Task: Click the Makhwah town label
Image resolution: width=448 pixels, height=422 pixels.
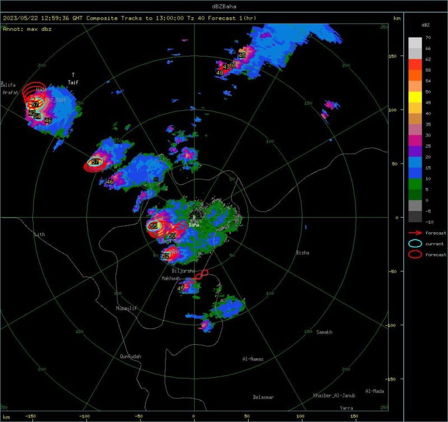Action: click(171, 278)
